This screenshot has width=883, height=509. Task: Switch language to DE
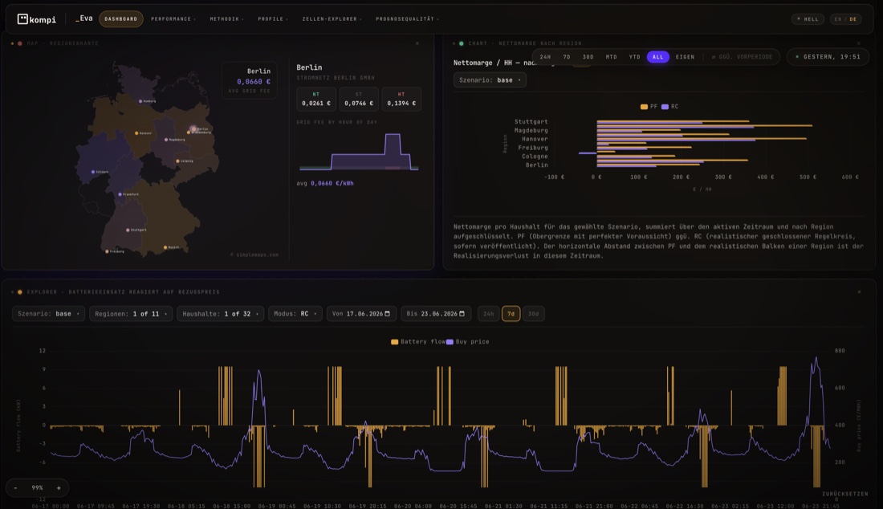pyautogui.click(x=853, y=19)
